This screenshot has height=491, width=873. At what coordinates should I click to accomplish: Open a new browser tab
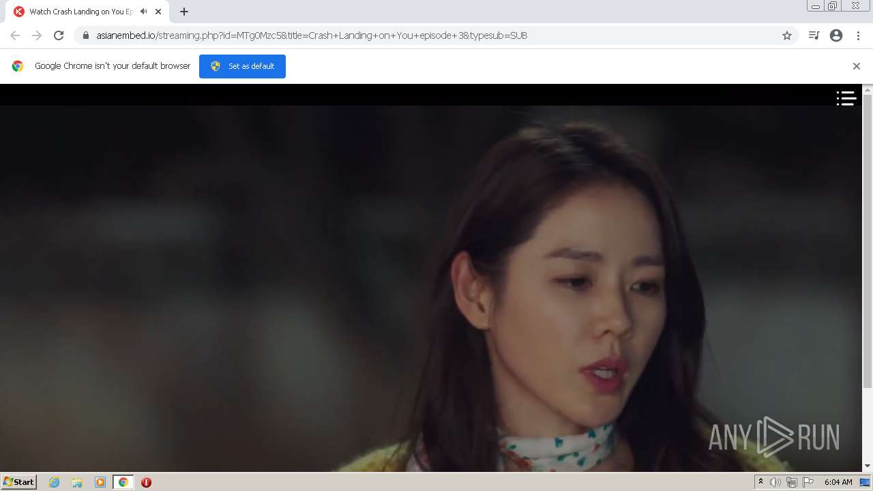tap(184, 12)
